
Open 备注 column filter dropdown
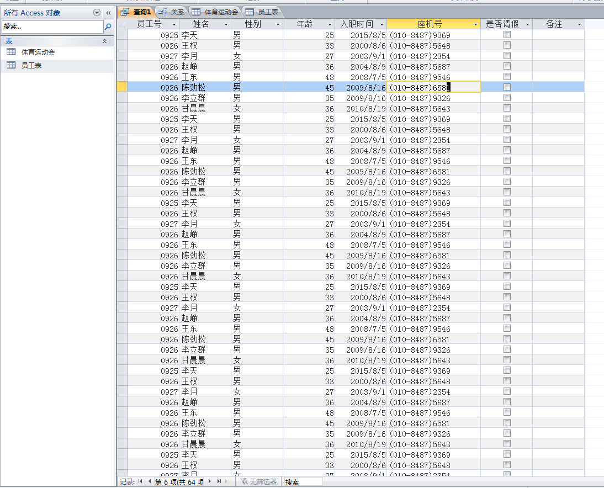click(x=579, y=24)
